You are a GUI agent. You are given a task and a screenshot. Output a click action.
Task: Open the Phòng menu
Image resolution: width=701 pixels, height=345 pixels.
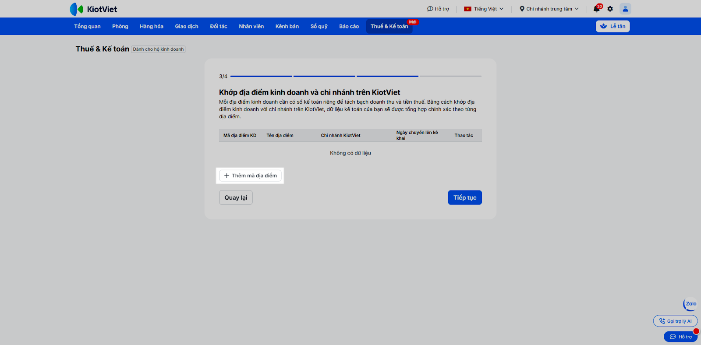point(120,26)
